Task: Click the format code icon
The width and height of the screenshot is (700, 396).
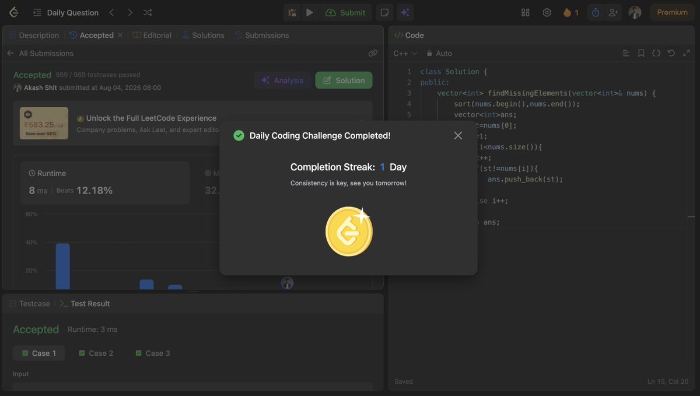Action: coord(626,53)
